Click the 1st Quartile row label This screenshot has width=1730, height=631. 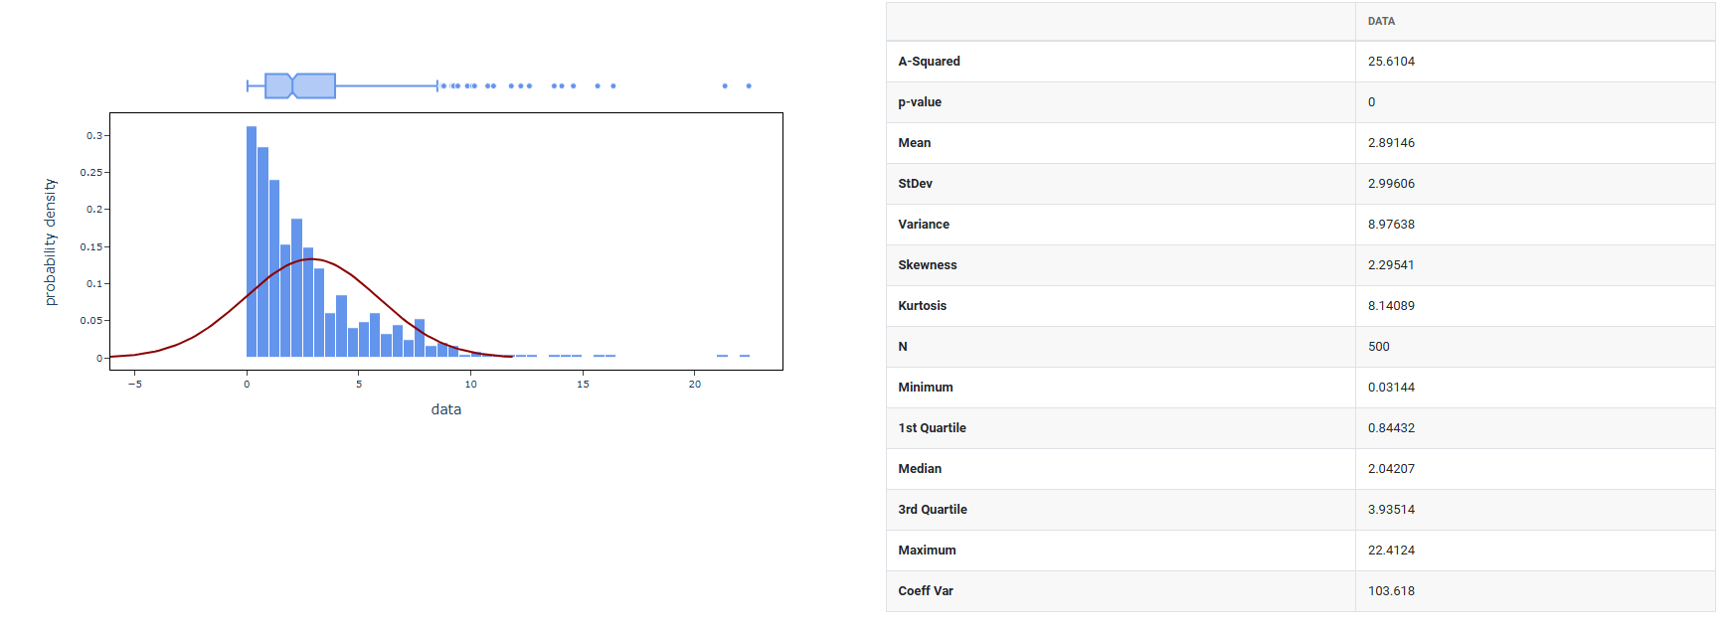932,428
